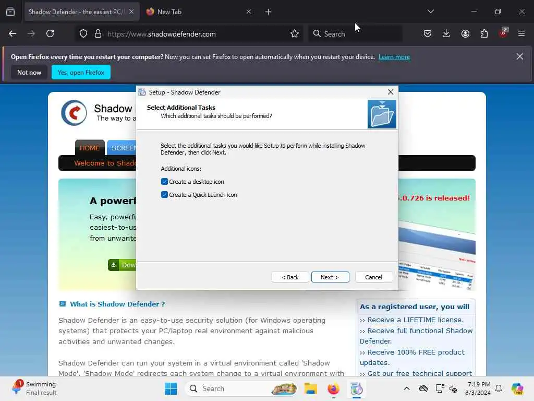Image resolution: width=534 pixels, height=401 pixels.
Task: Click the site security padlock icon
Action: coord(98,34)
